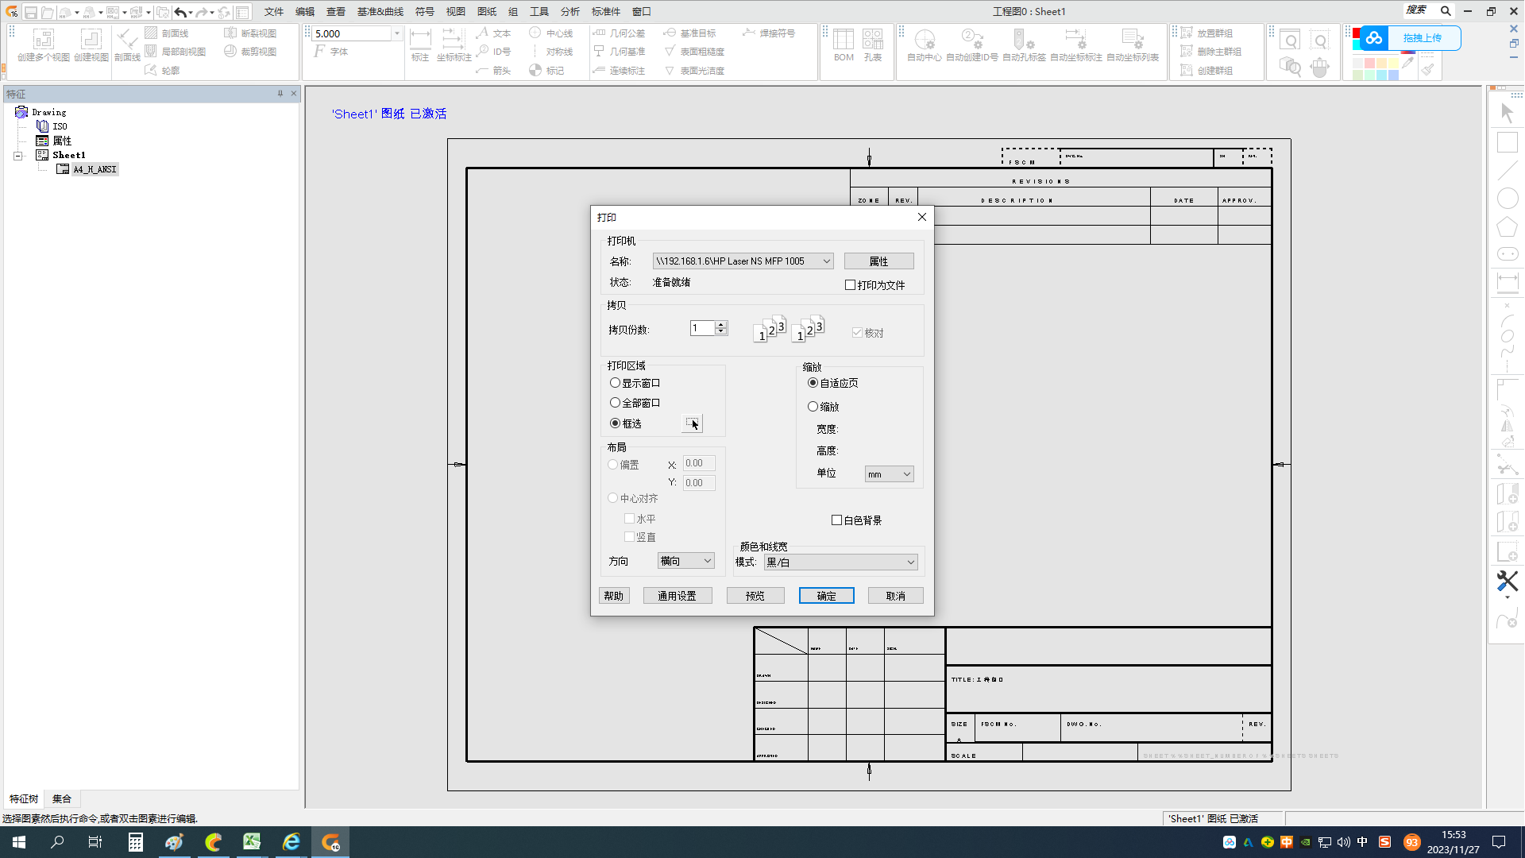Click the 预览 preview button
Screen dimensions: 1525x858
755,596
